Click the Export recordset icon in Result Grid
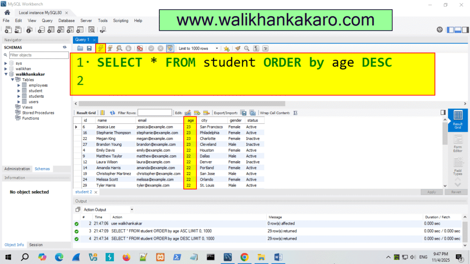This screenshot has height=264, width=470. 243,112
